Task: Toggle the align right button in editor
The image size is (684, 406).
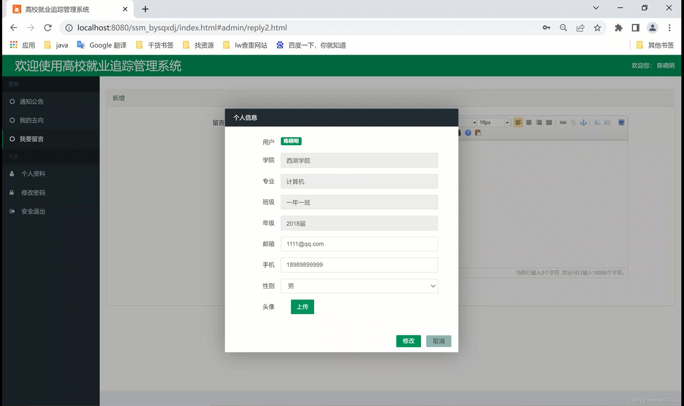Action: pyautogui.click(x=539, y=122)
